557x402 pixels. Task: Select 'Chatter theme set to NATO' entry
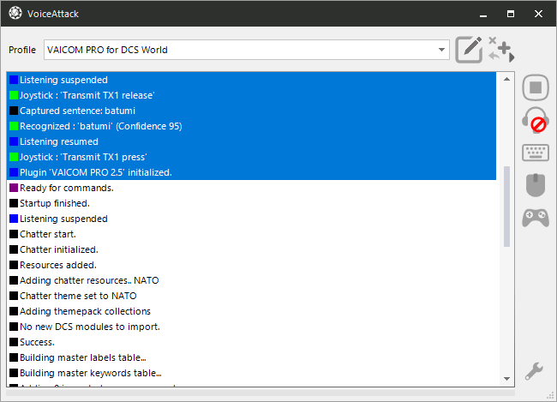pyautogui.click(x=251, y=296)
